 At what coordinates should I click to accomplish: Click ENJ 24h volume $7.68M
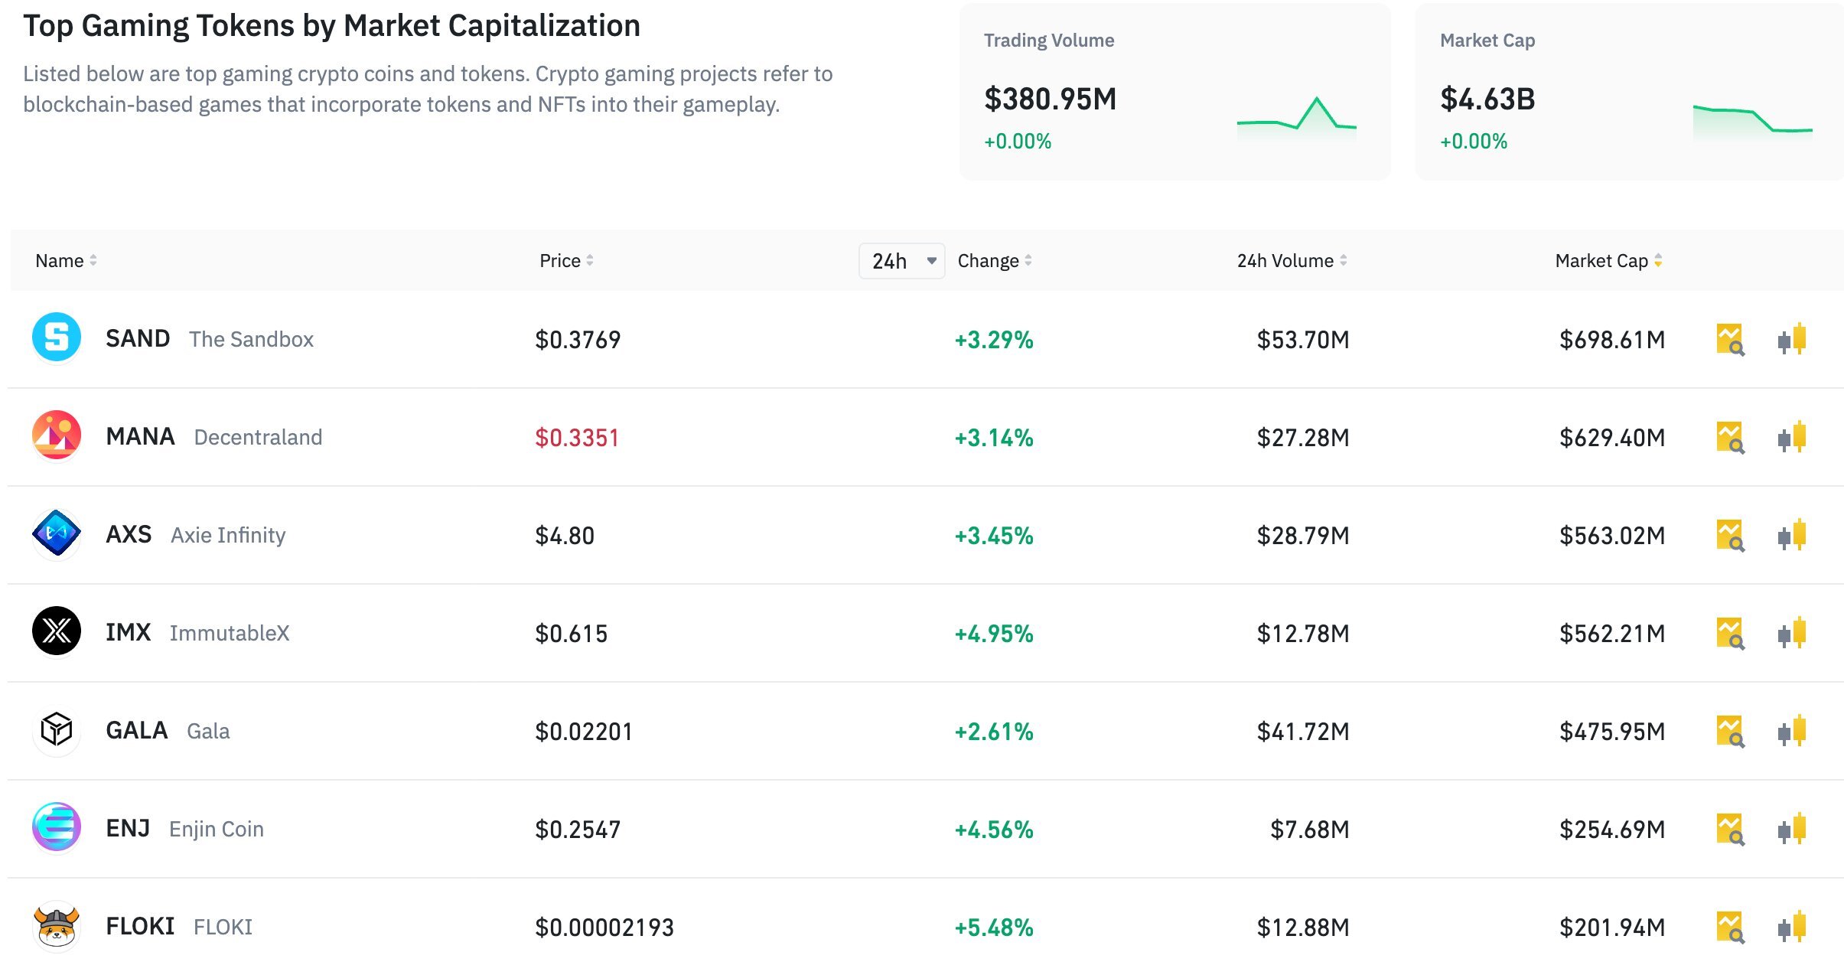pos(1310,829)
